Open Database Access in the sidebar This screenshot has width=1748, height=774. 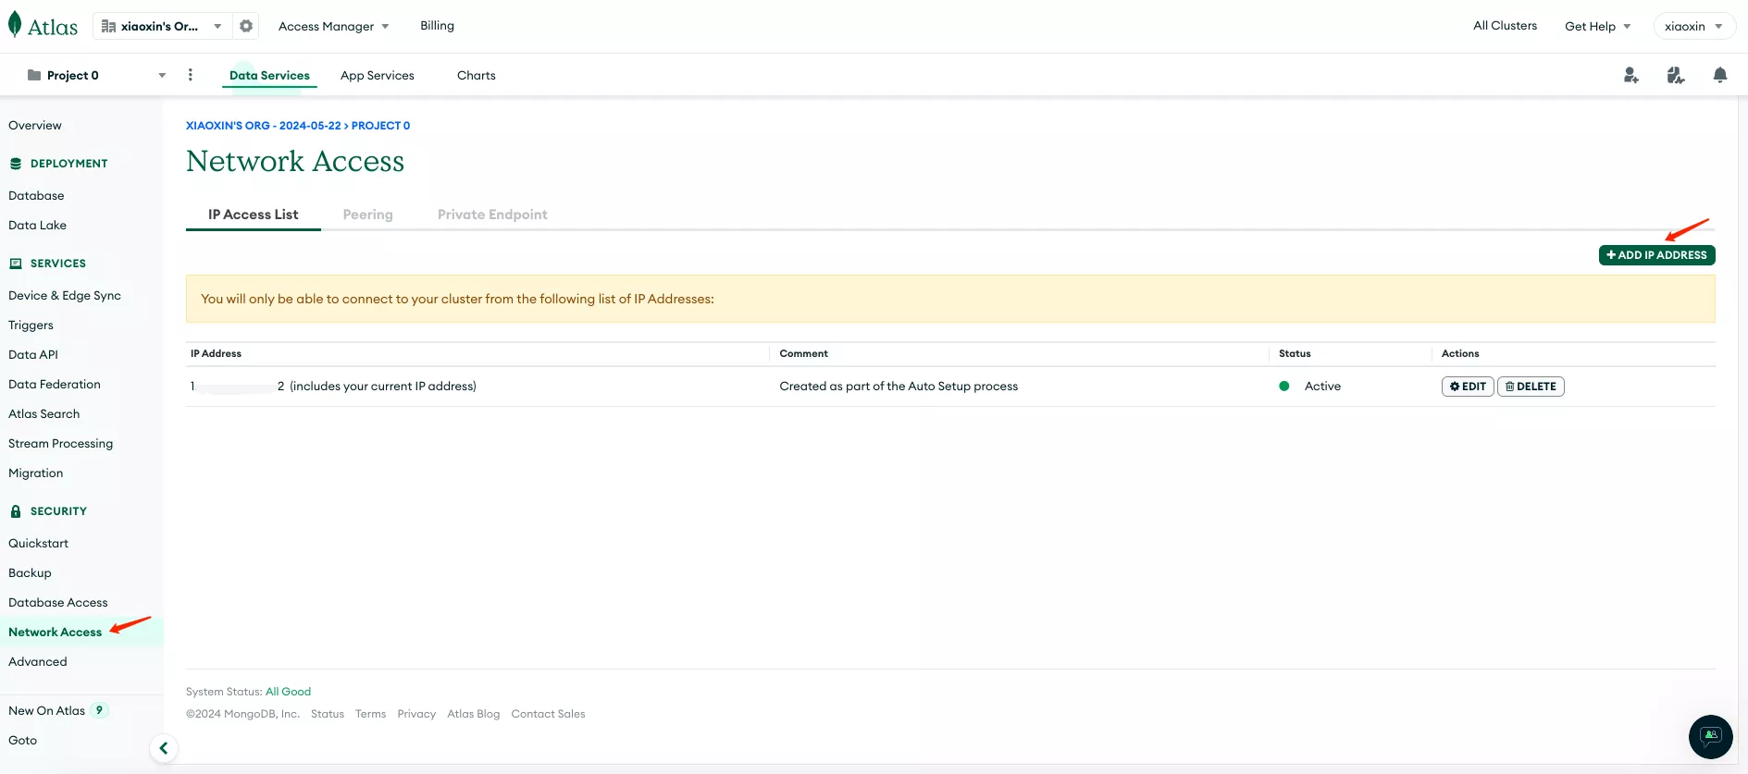point(58,603)
